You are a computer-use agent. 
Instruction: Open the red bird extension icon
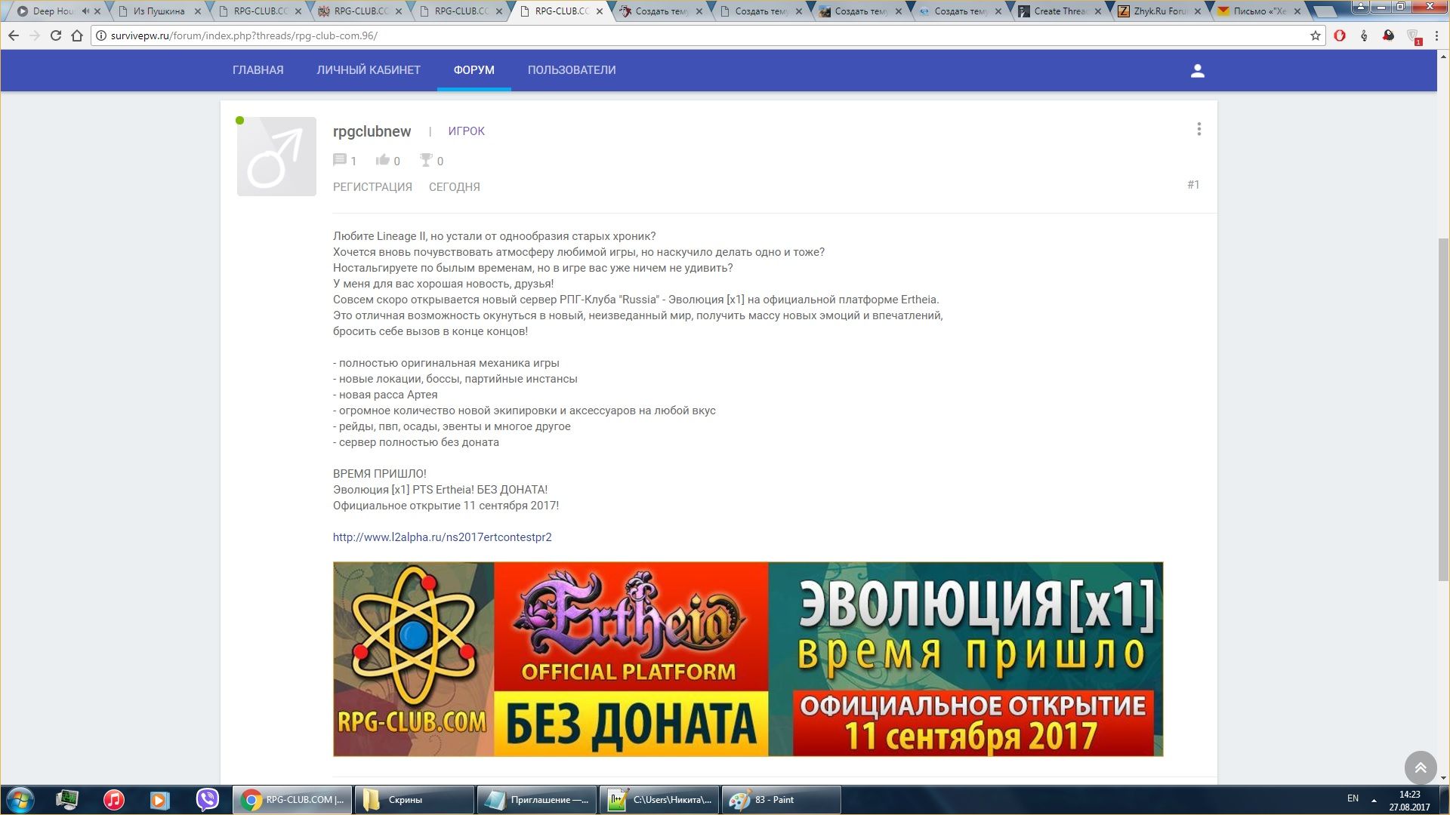click(x=1388, y=35)
